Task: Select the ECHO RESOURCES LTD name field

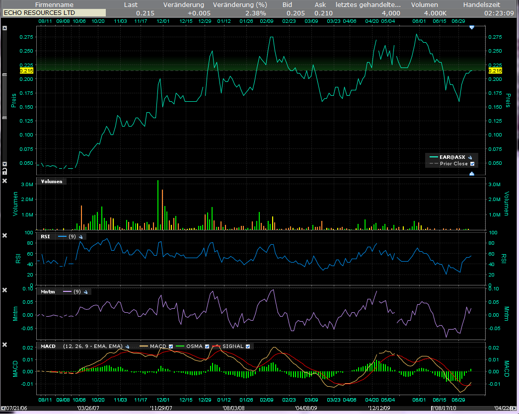Action: (x=54, y=12)
